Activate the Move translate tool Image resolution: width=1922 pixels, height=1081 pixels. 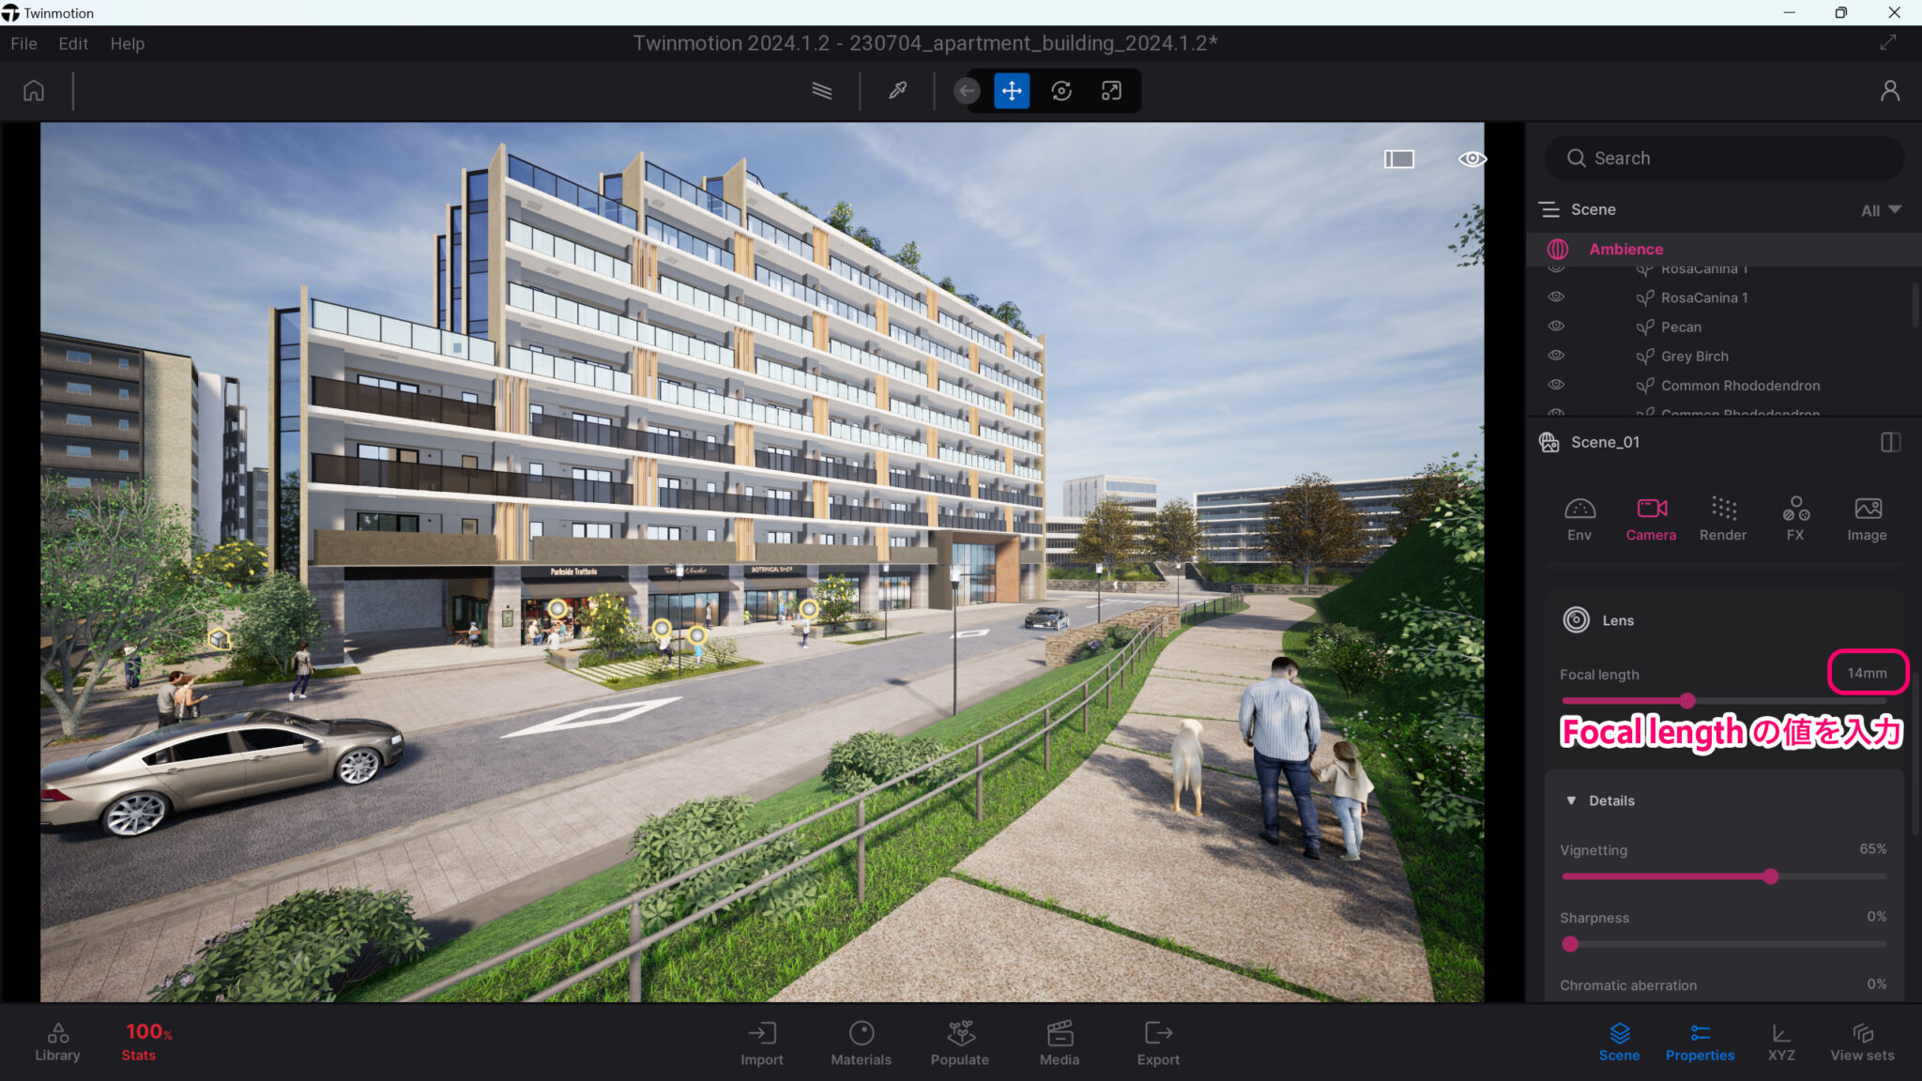(x=1012, y=91)
